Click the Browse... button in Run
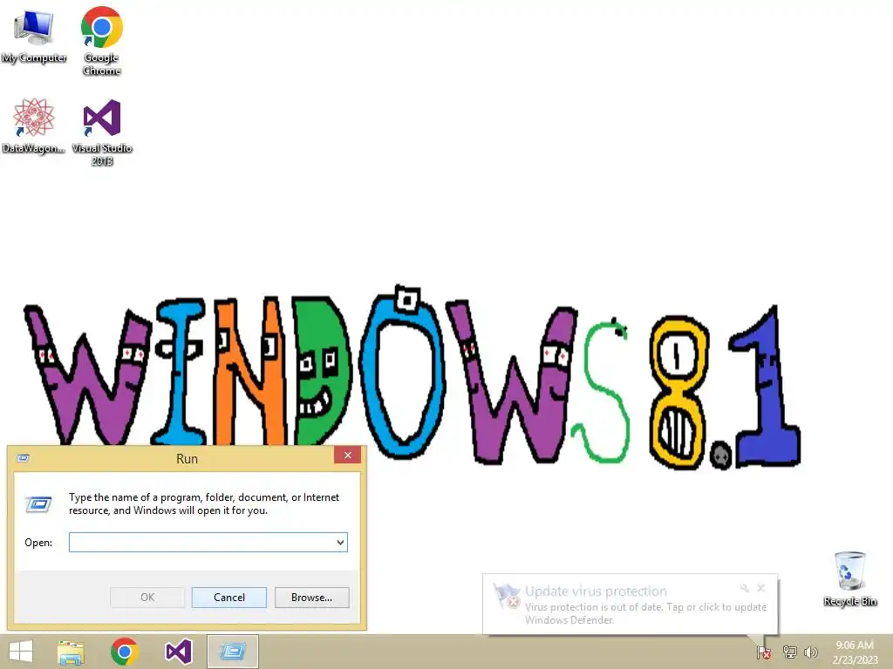 click(311, 598)
